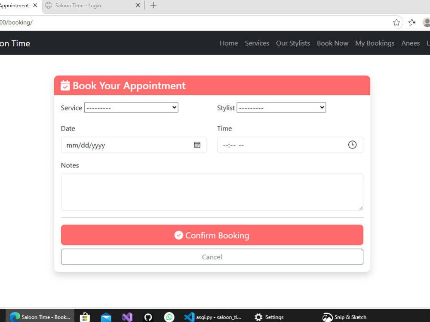430x322 pixels.
Task: Bookmark this page with the star icon
Action: pyautogui.click(x=396, y=22)
